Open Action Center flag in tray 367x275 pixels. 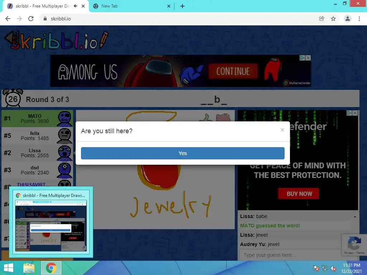pos(316,268)
